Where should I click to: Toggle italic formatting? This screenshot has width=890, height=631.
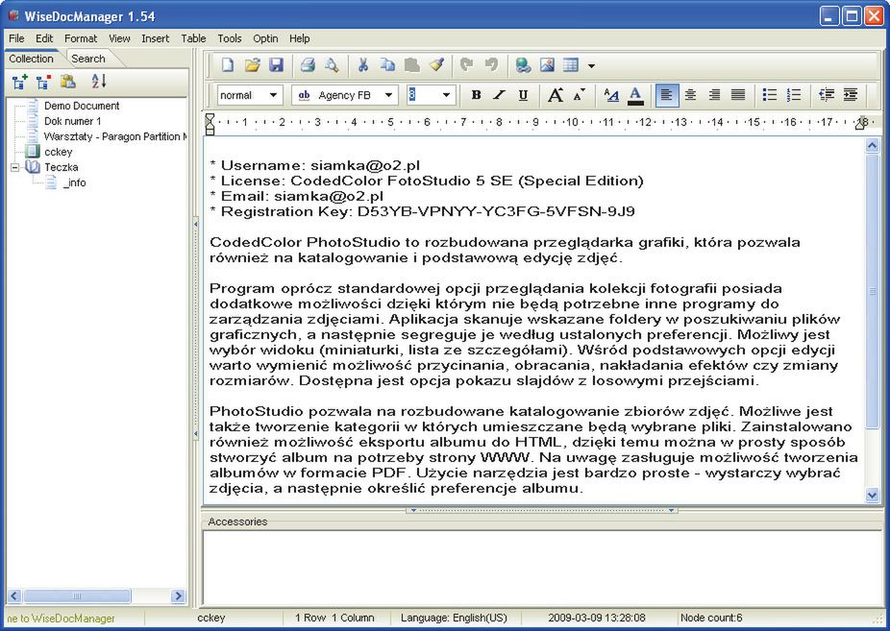(500, 95)
